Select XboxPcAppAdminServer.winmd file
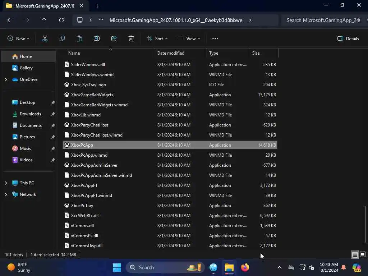Image resolution: width=368 pixels, height=276 pixels. [170, 175]
